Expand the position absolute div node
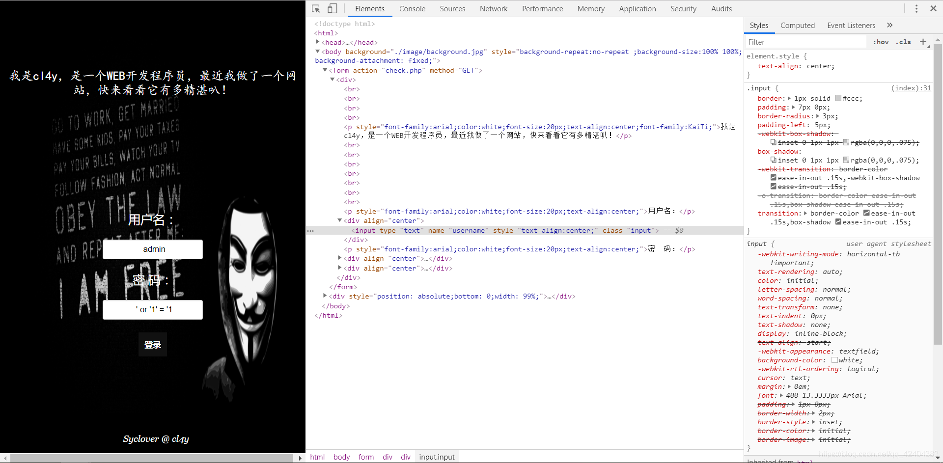943x463 pixels. click(x=325, y=296)
